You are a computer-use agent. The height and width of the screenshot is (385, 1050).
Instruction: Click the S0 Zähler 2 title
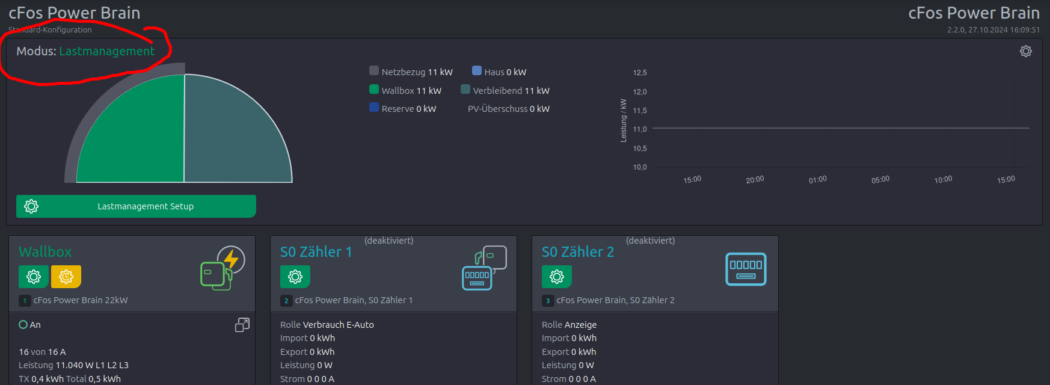578,252
